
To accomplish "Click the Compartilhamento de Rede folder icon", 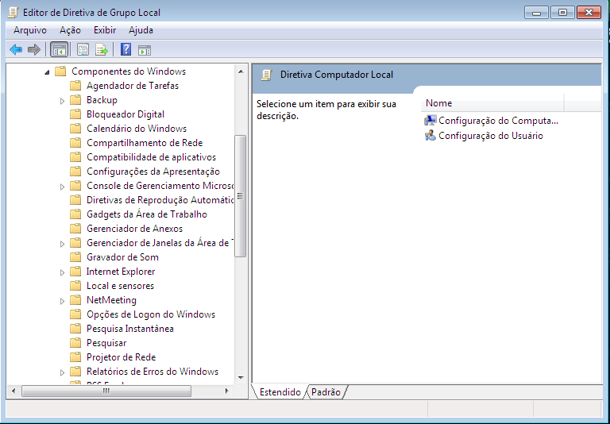I will click(x=75, y=143).
